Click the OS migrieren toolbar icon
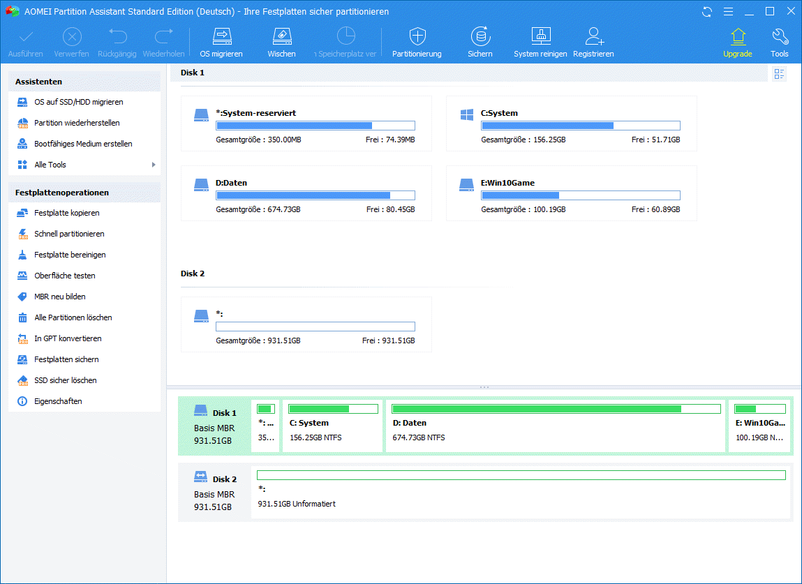 221,37
